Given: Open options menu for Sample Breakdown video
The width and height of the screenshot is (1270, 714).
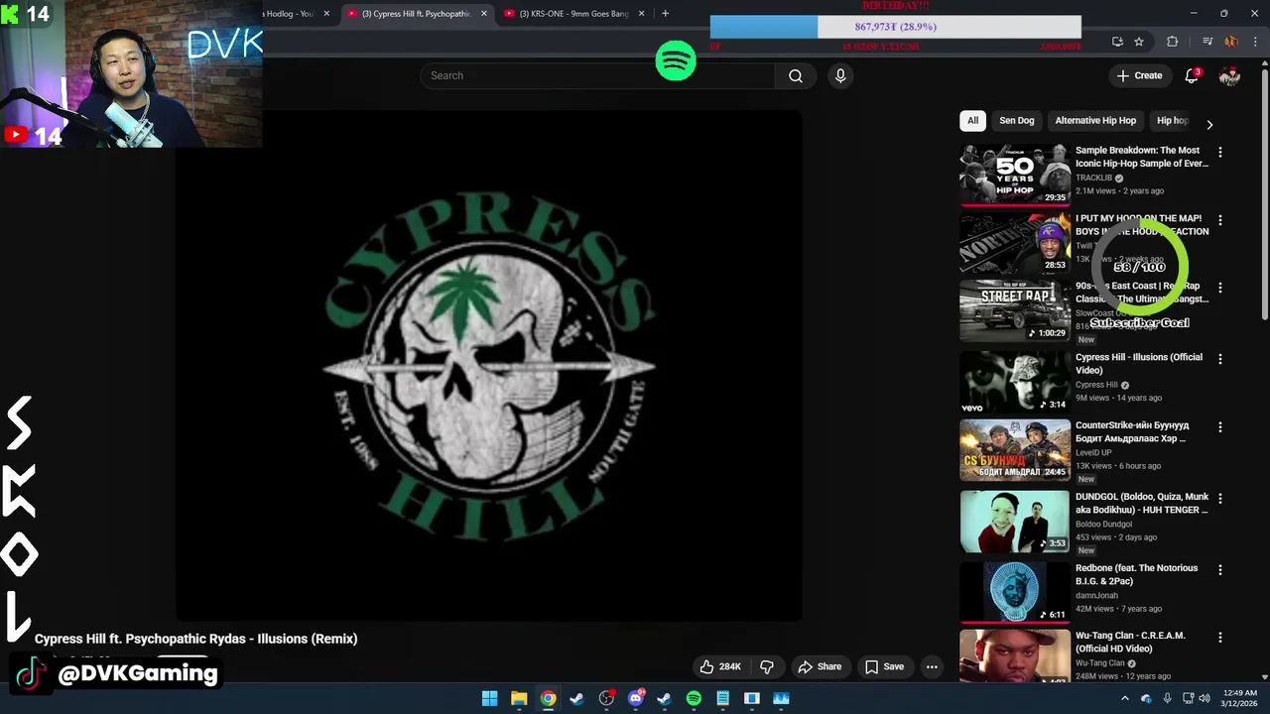Looking at the screenshot, I should [1220, 152].
